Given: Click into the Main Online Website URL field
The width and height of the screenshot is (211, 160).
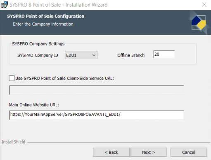Looking at the screenshot, I should pyautogui.click(x=97, y=115).
